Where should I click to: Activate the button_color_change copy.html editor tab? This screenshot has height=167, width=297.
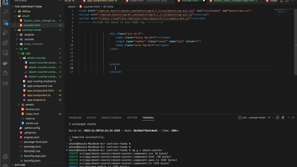pos(234,1)
